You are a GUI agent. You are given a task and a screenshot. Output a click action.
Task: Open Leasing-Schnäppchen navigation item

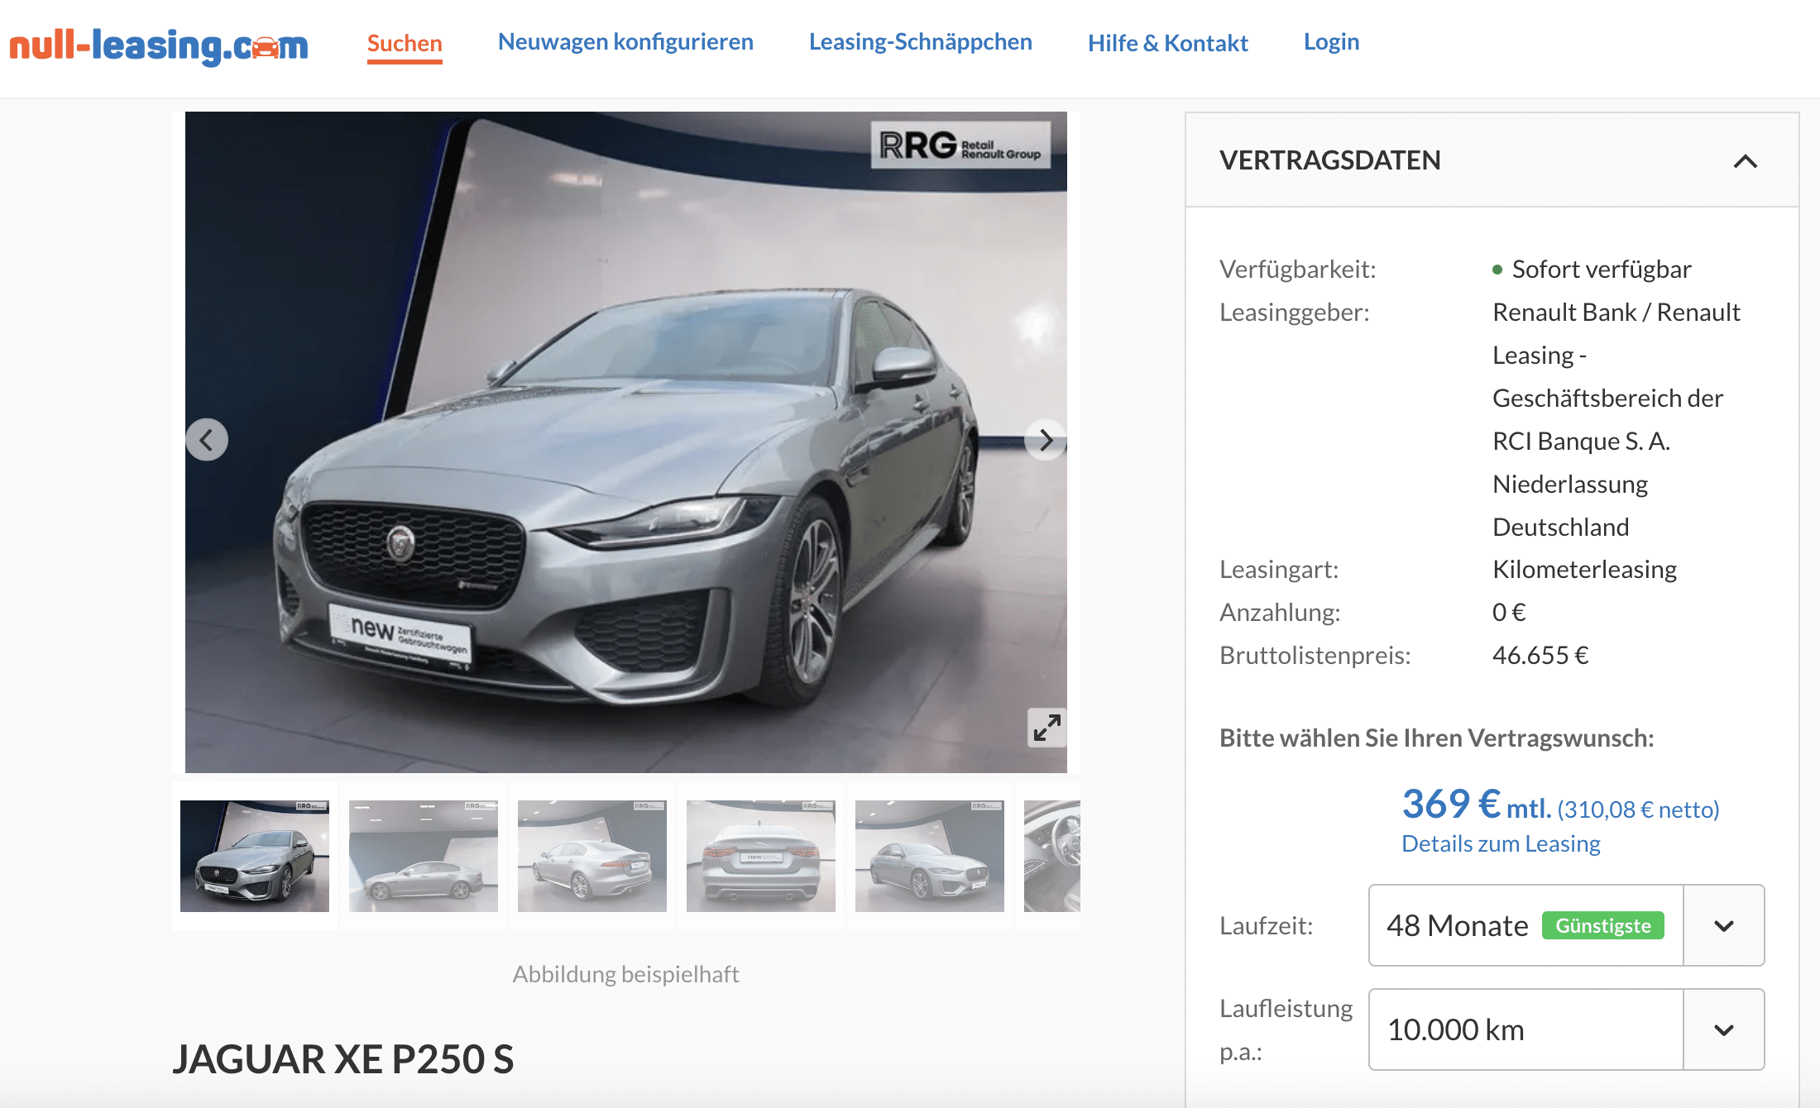[x=920, y=41]
